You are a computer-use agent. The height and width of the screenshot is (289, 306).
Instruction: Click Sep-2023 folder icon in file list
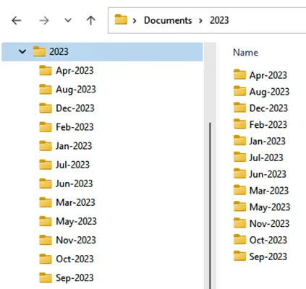tap(239, 256)
